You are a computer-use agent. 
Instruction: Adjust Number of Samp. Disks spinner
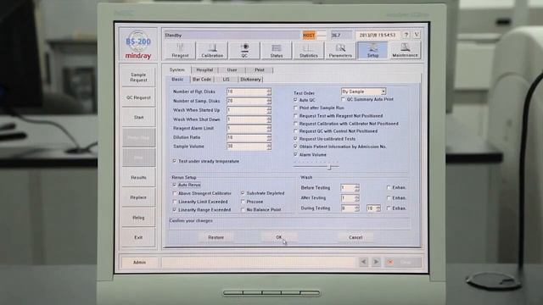click(x=269, y=101)
